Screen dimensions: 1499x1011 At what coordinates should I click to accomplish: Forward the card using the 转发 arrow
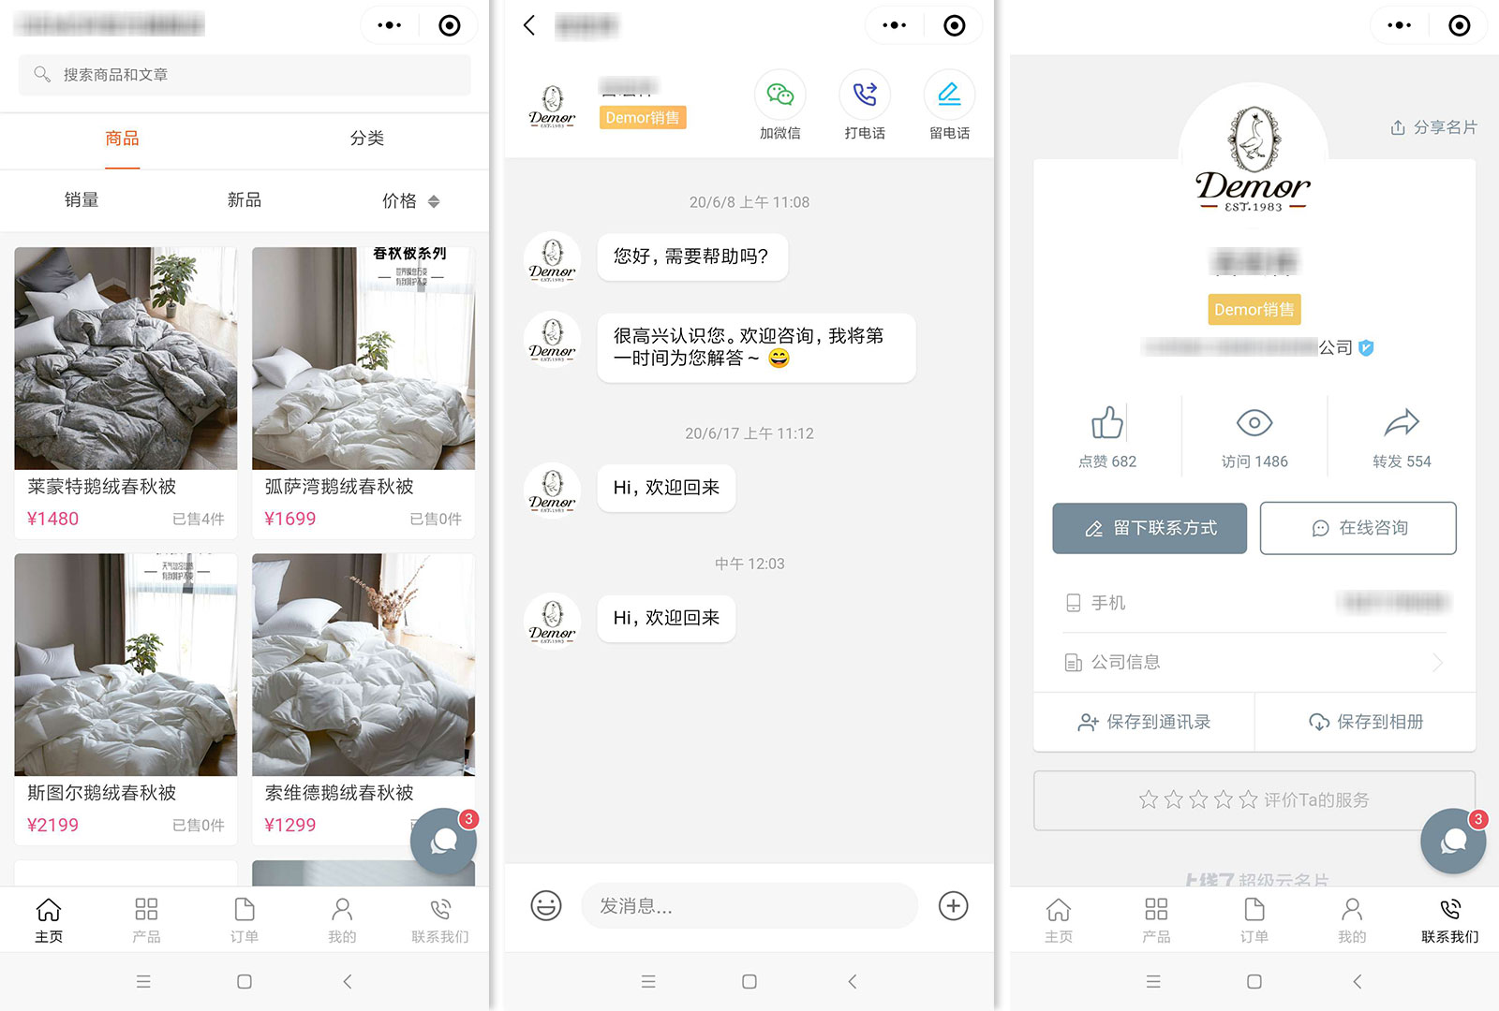(x=1402, y=435)
